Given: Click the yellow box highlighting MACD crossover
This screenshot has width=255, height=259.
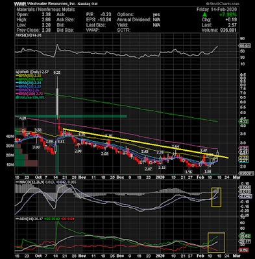Looking at the screenshot, I should coord(216,197).
